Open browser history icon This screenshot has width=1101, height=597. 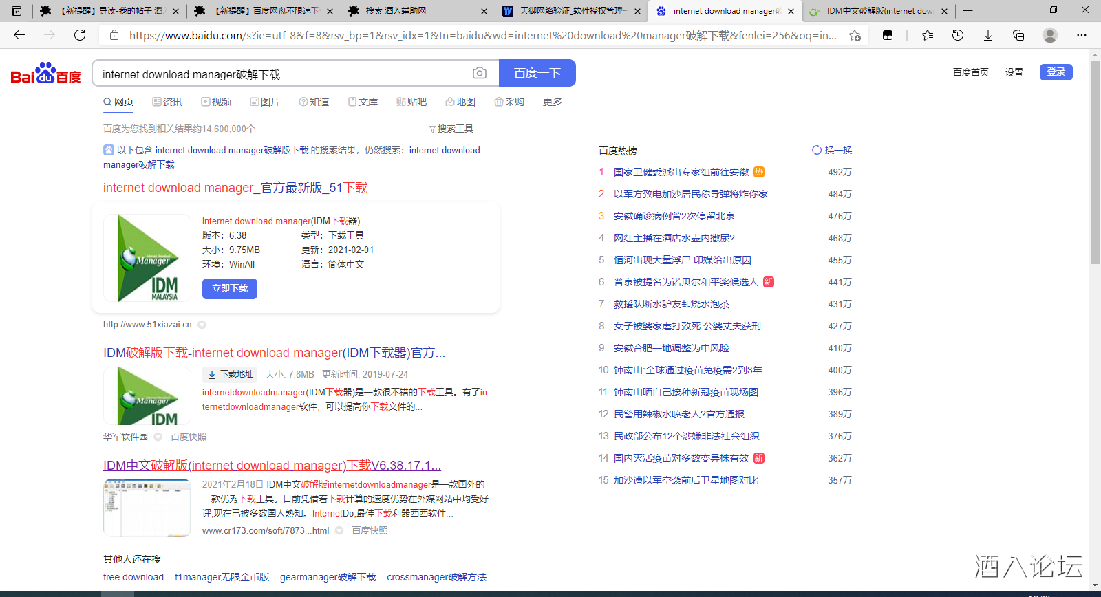click(958, 35)
